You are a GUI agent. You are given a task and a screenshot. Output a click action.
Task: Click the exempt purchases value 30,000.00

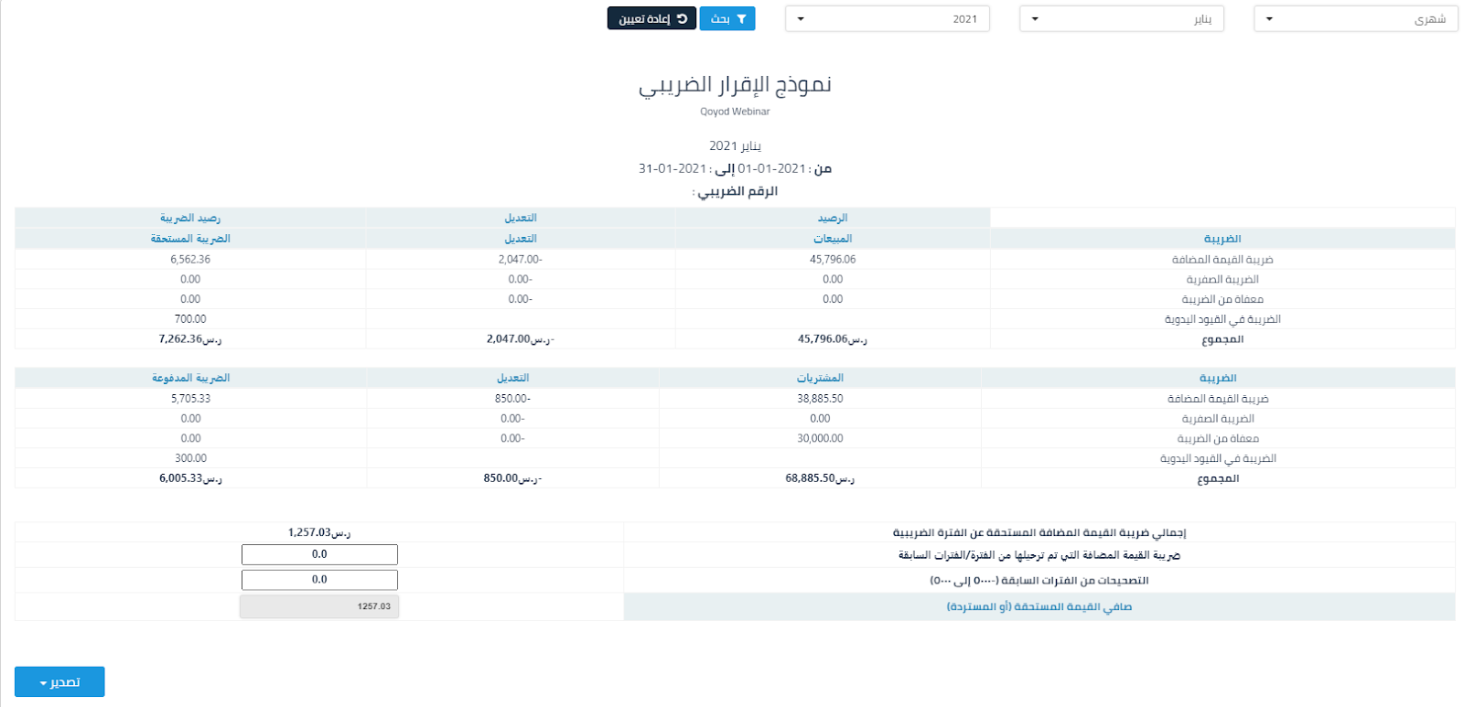coord(820,439)
